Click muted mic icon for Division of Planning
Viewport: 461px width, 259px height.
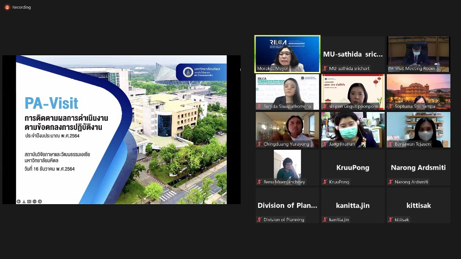pyautogui.click(x=260, y=220)
